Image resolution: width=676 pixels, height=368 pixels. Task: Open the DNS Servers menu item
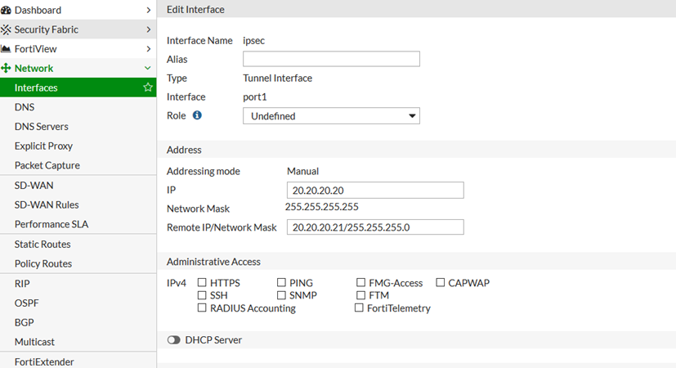(42, 127)
